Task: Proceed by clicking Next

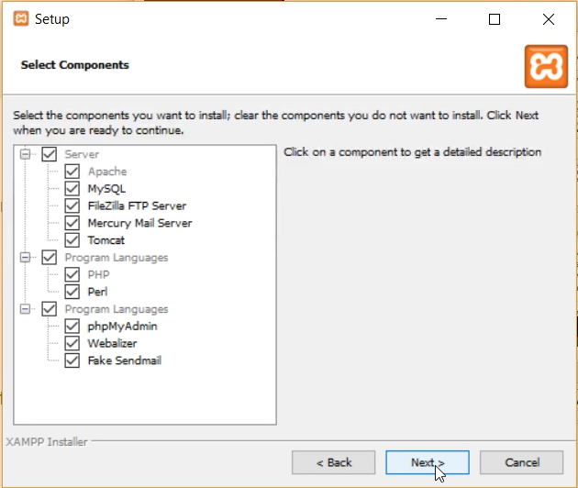Action: [x=428, y=462]
